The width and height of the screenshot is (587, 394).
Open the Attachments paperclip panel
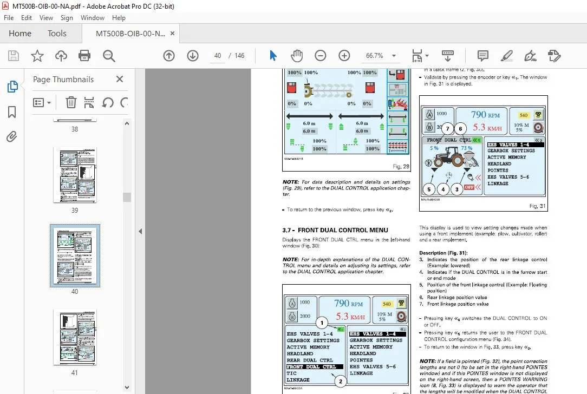[11, 136]
